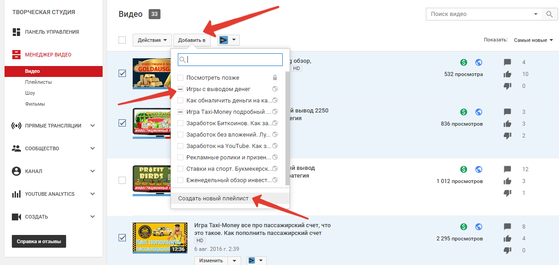Click the search magnifier icon beside Поиск видео
The width and height of the screenshot is (559, 265).
[549, 14]
